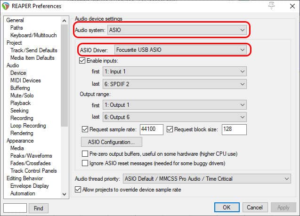Click the pin icon in title bar

point(271,6)
